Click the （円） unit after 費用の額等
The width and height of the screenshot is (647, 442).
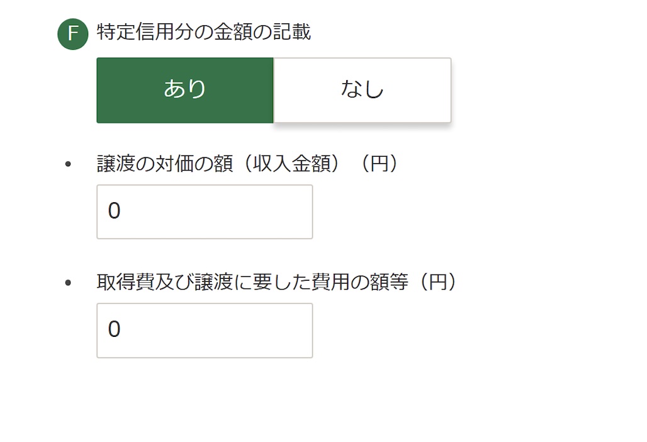(438, 282)
